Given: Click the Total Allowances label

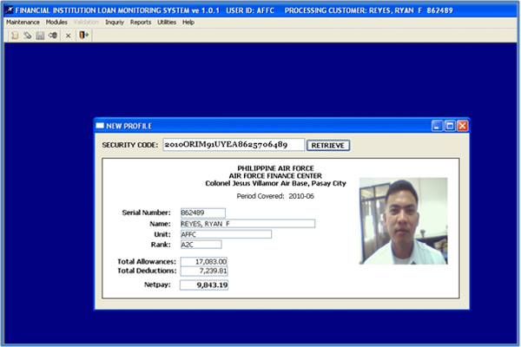Looking at the screenshot, I should [x=147, y=262].
